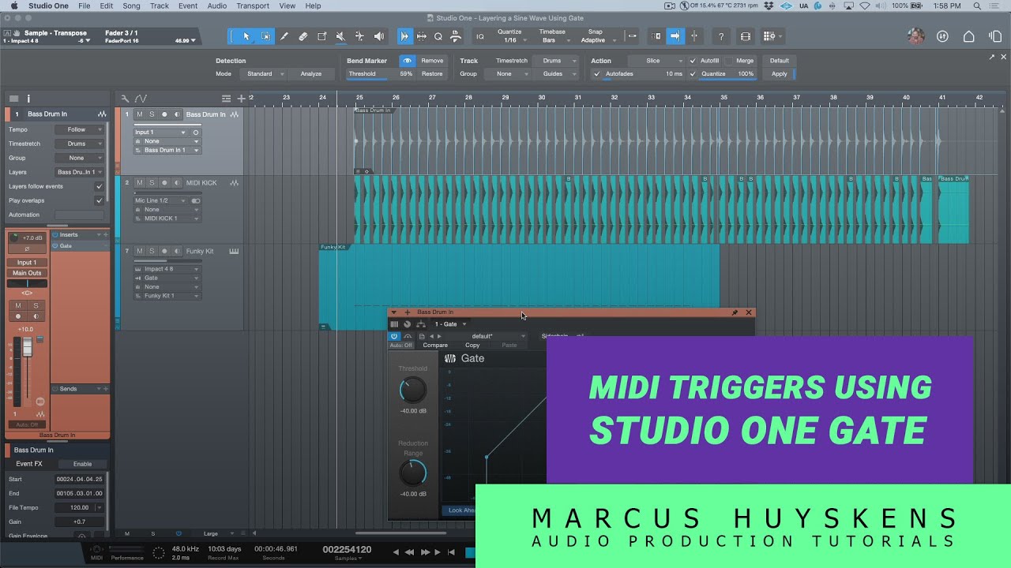Open the Transport menu
Image resolution: width=1011 pixels, height=568 pixels.
(x=253, y=6)
